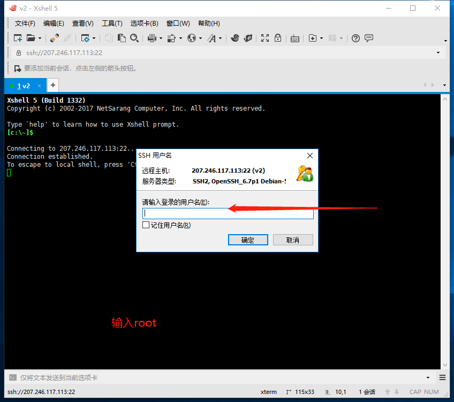Click the 1 会话 status text
Image resolution: width=454 pixels, height=402 pixels.
click(367, 392)
